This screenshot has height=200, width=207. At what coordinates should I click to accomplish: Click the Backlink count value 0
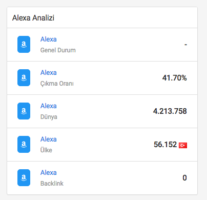[184, 178]
